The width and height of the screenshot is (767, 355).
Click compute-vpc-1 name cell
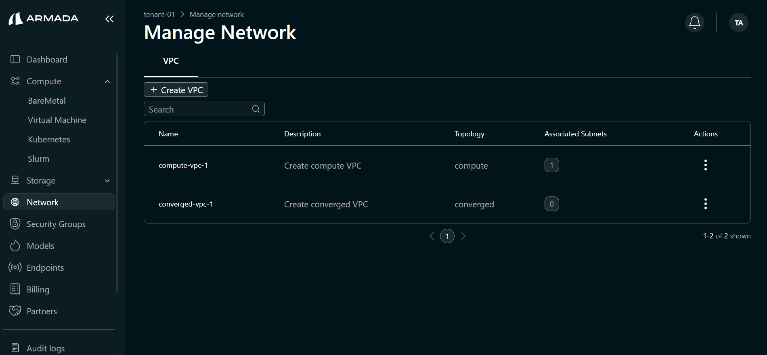(x=183, y=165)
